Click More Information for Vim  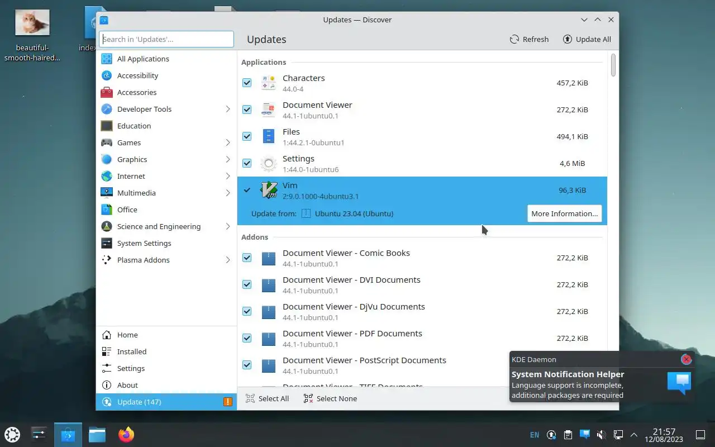pos(564,213)
